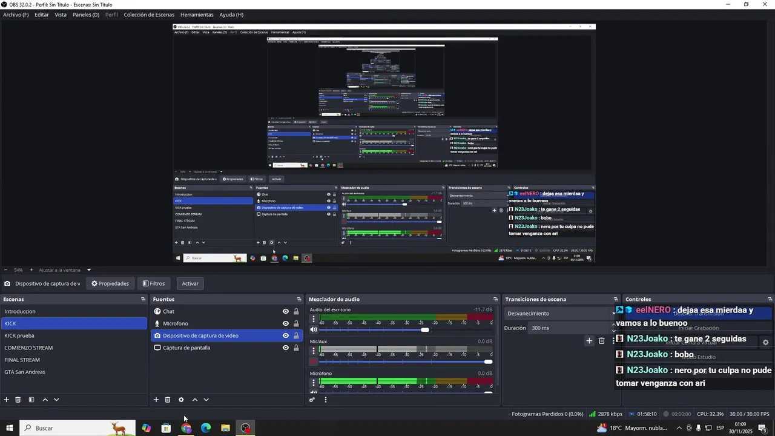775x436 pixels.
Task: Select the Captura de pantalla source row
Action: point(226,348)
